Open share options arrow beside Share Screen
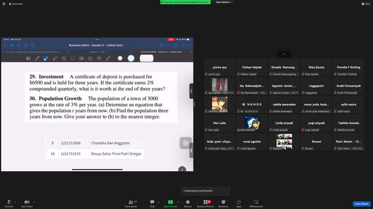This screenshot has height=209, width=373. tap(178, 202)
